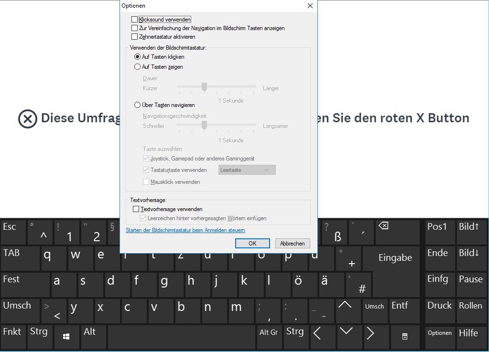The width and height of the screenshot is (489, 352).
Task: Click the letter q key
Action: click(54, 258)
